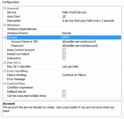
Task: Open the Account dropdown showing Other
Action: tap(92, 37)
